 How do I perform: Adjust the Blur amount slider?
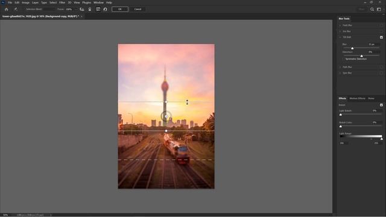tap(352, 48)
